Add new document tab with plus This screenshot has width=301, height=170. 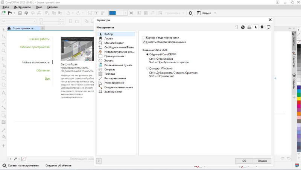pyautogui.click(x=43, y=28)
